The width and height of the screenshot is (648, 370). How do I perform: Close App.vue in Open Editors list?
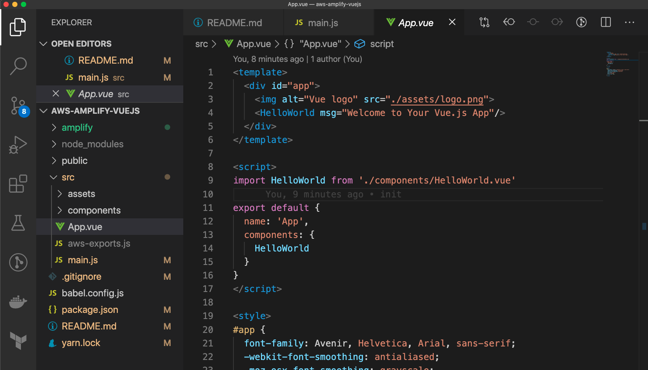(x=55, y=94)
